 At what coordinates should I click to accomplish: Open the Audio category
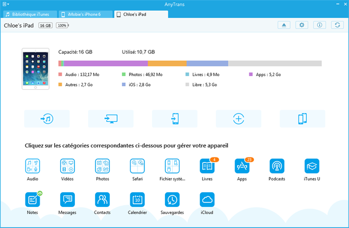[x=33, y=166]
